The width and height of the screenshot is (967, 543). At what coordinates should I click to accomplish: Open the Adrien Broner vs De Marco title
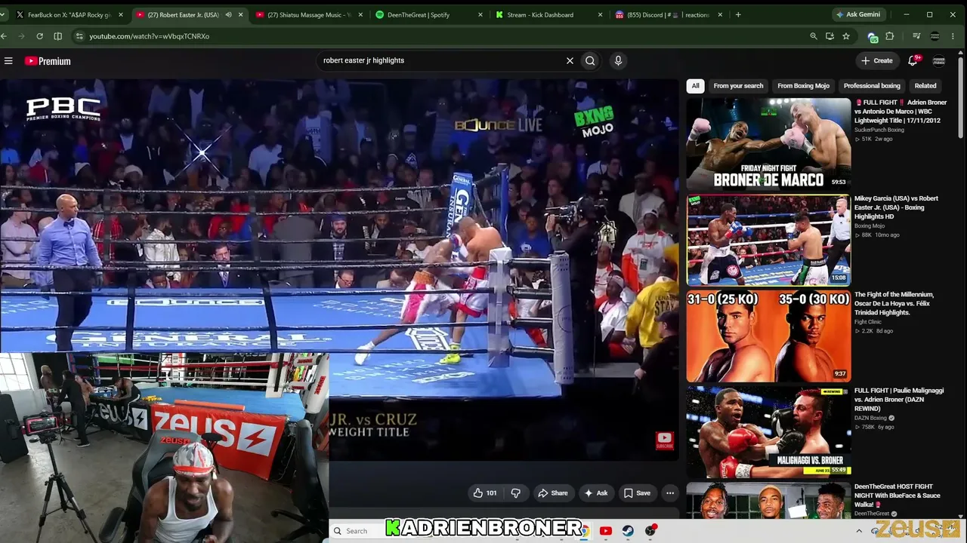click(901, 112)
